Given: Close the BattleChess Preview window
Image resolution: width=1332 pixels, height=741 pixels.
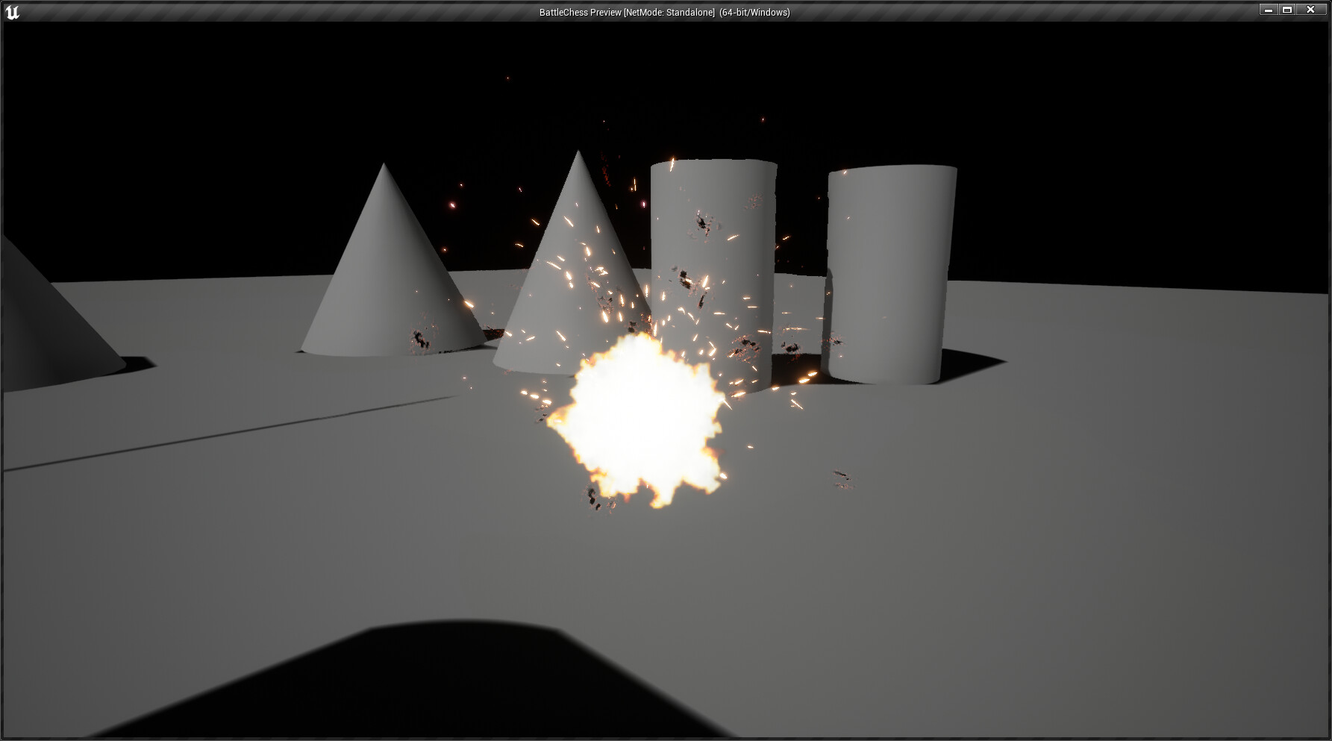Looking at the screenshot, I should coord(1310,10).
